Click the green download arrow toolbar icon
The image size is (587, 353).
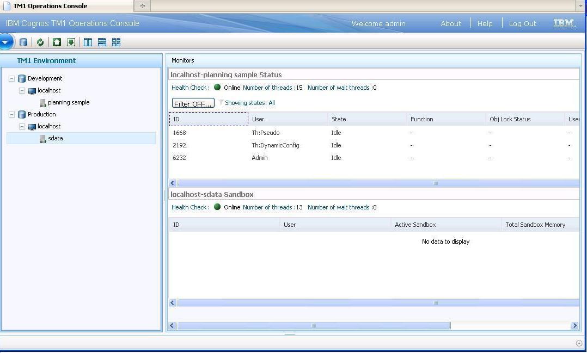[x=71, y=42]
